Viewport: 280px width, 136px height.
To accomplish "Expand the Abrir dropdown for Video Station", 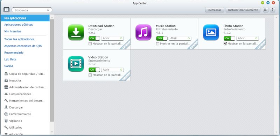I will (112, 70).
